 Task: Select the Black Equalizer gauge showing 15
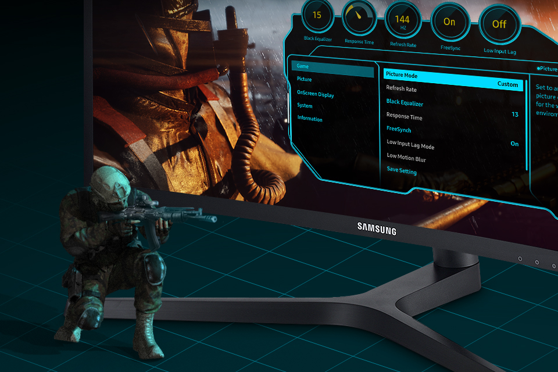pyautogui.click(x=317, y=16)
